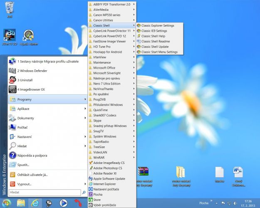Click the network icon in the system tray
260x208 pixels.
[230, 203]
